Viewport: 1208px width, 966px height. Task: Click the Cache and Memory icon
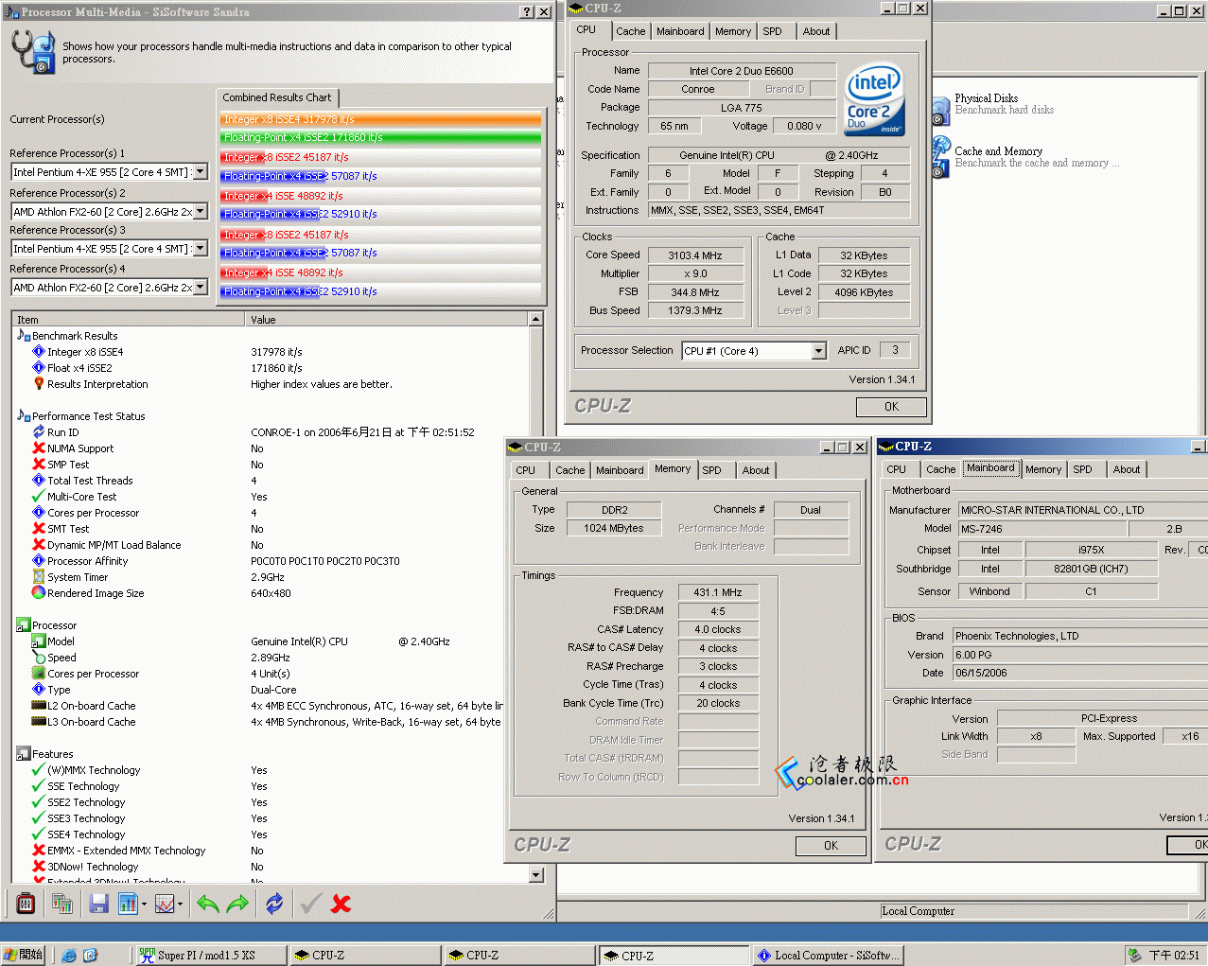point(940,157)
